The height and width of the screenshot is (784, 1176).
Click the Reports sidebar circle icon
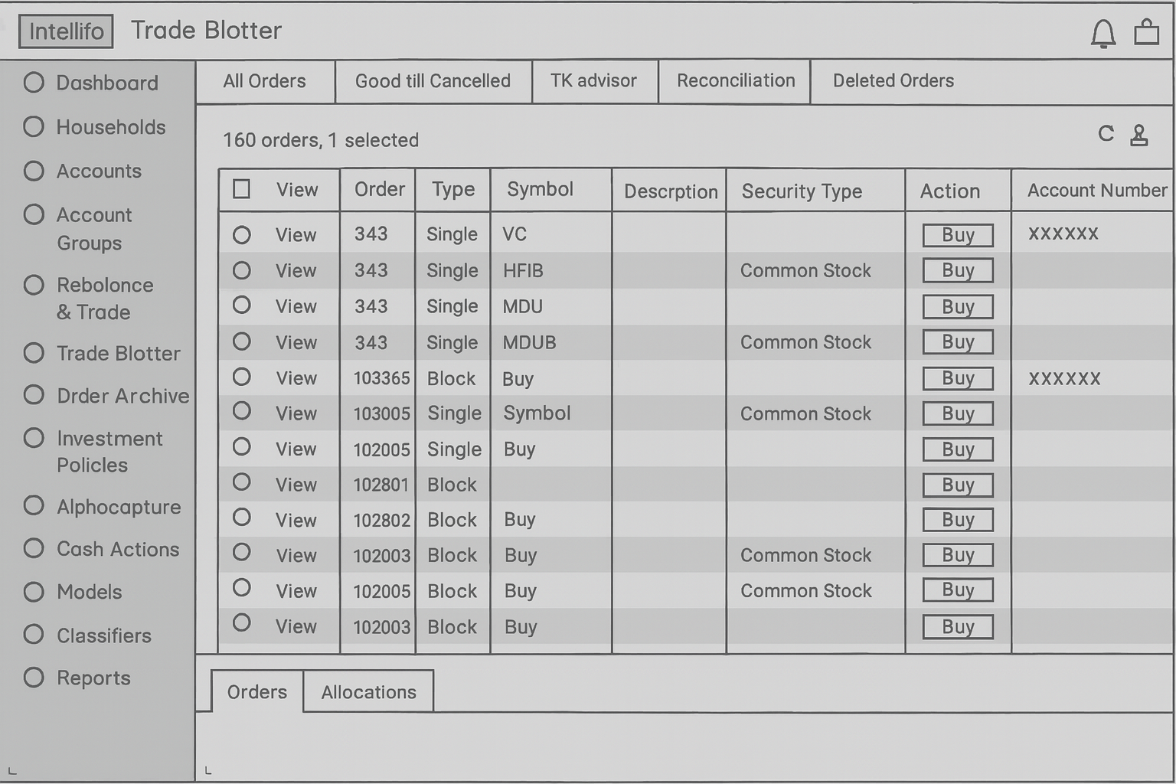point(34,678)
